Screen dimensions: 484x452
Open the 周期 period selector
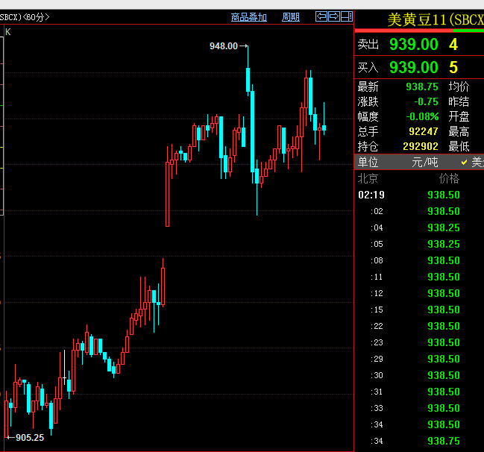[291, 17]
